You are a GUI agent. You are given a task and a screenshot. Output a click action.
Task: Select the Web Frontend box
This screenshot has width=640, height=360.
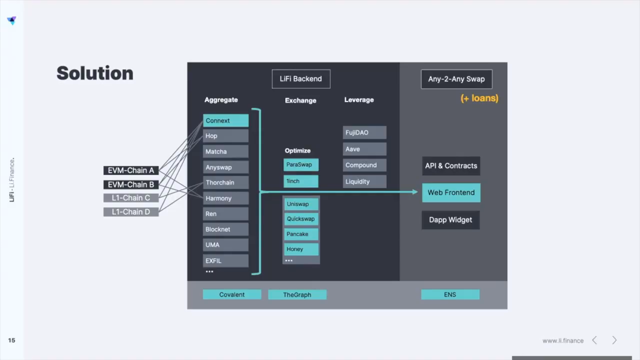451,192
